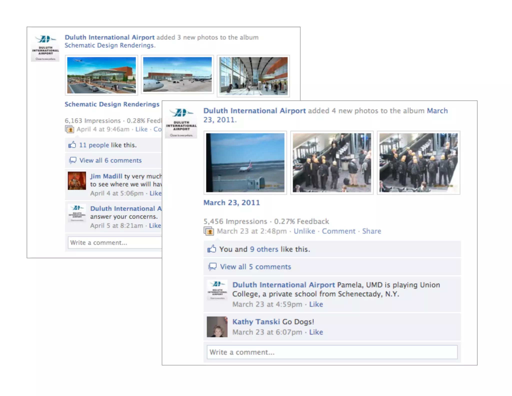Click speech bubble icon next to 'View all 5 comments'
The image size is (512, 396).
[212, 267]
